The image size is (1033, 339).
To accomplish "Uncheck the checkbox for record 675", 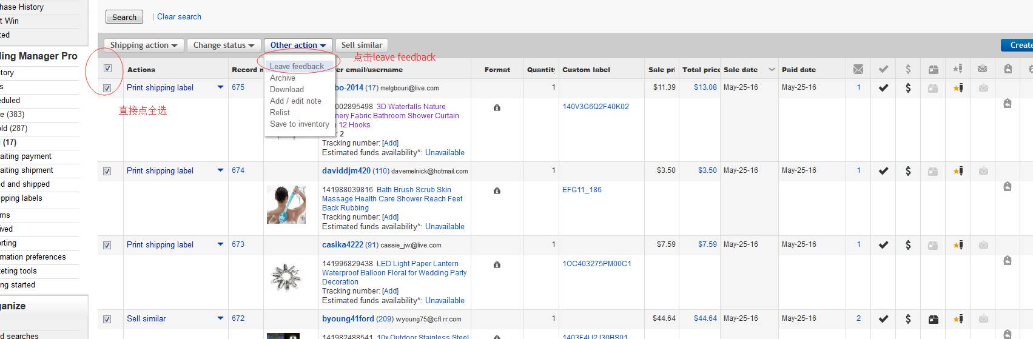I will (107, 88).
